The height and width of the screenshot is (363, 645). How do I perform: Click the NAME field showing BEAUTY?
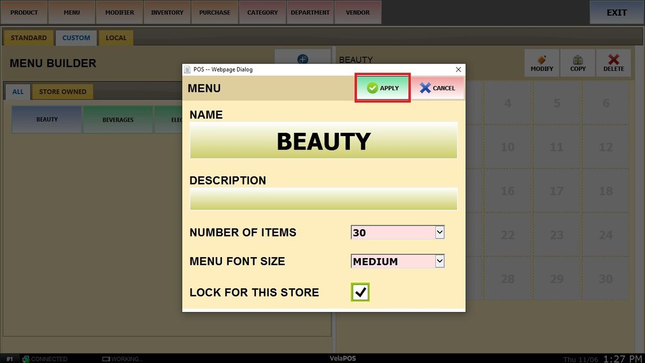(x=324, y=140)
